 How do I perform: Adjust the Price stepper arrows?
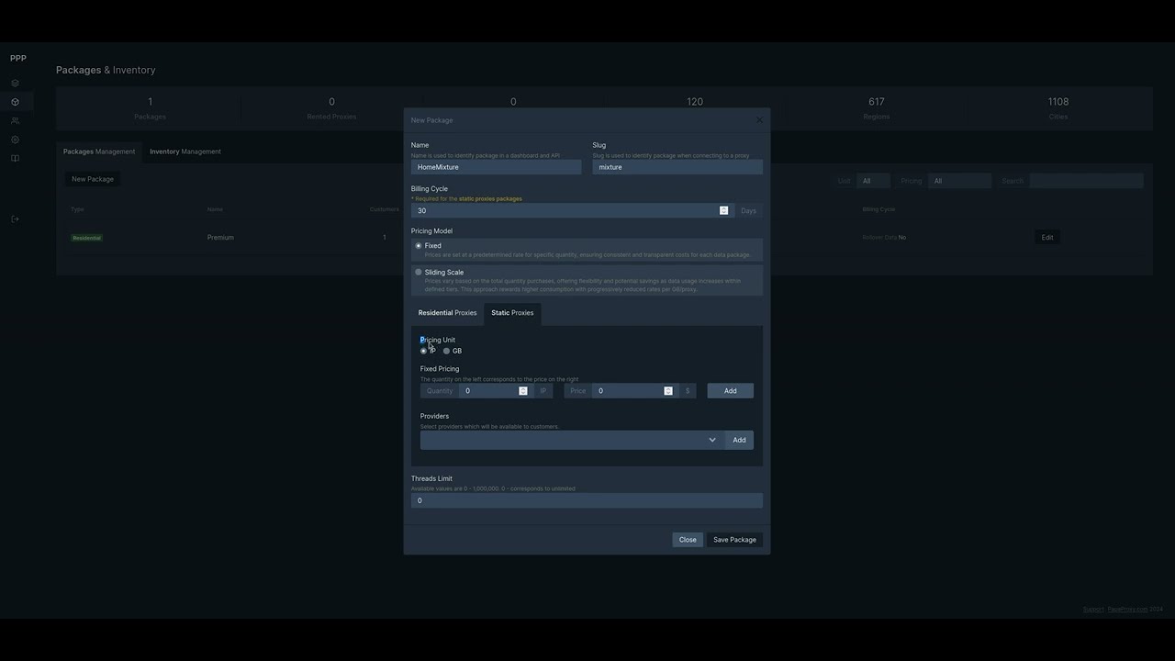[x=668, y=391]
